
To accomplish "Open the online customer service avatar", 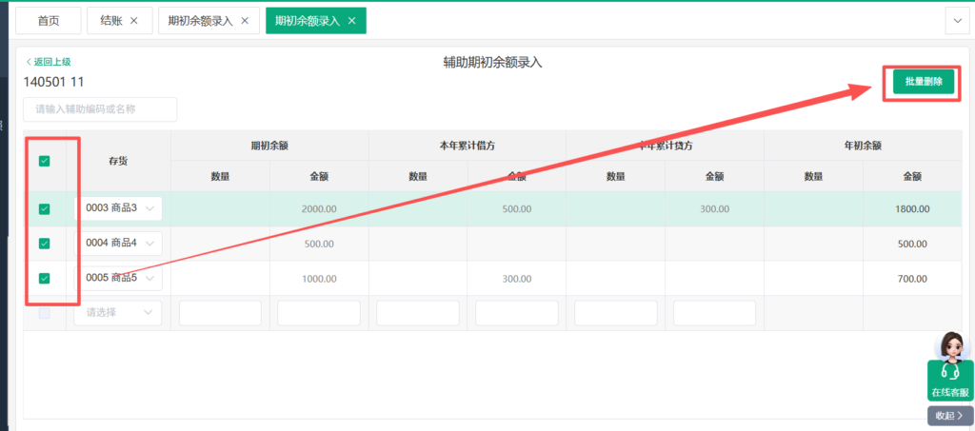I will 950,356.
